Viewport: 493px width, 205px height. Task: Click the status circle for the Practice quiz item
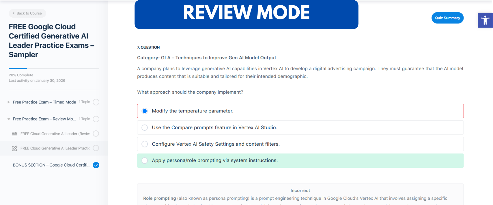tap(96, 148)
